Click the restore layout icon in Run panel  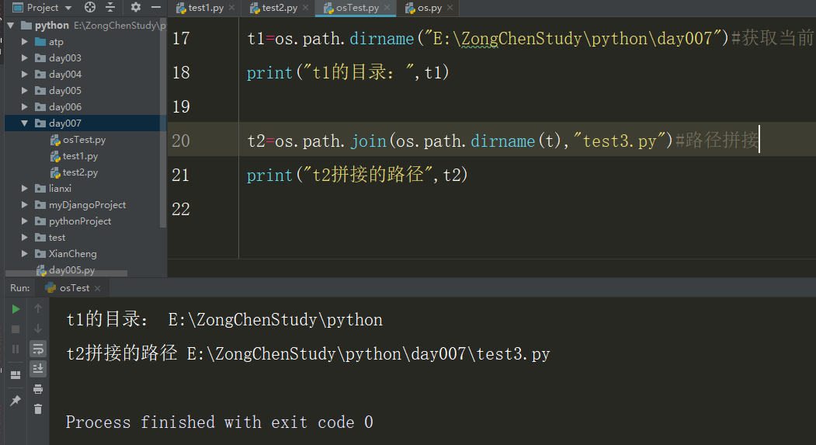[x=16, y=374]
